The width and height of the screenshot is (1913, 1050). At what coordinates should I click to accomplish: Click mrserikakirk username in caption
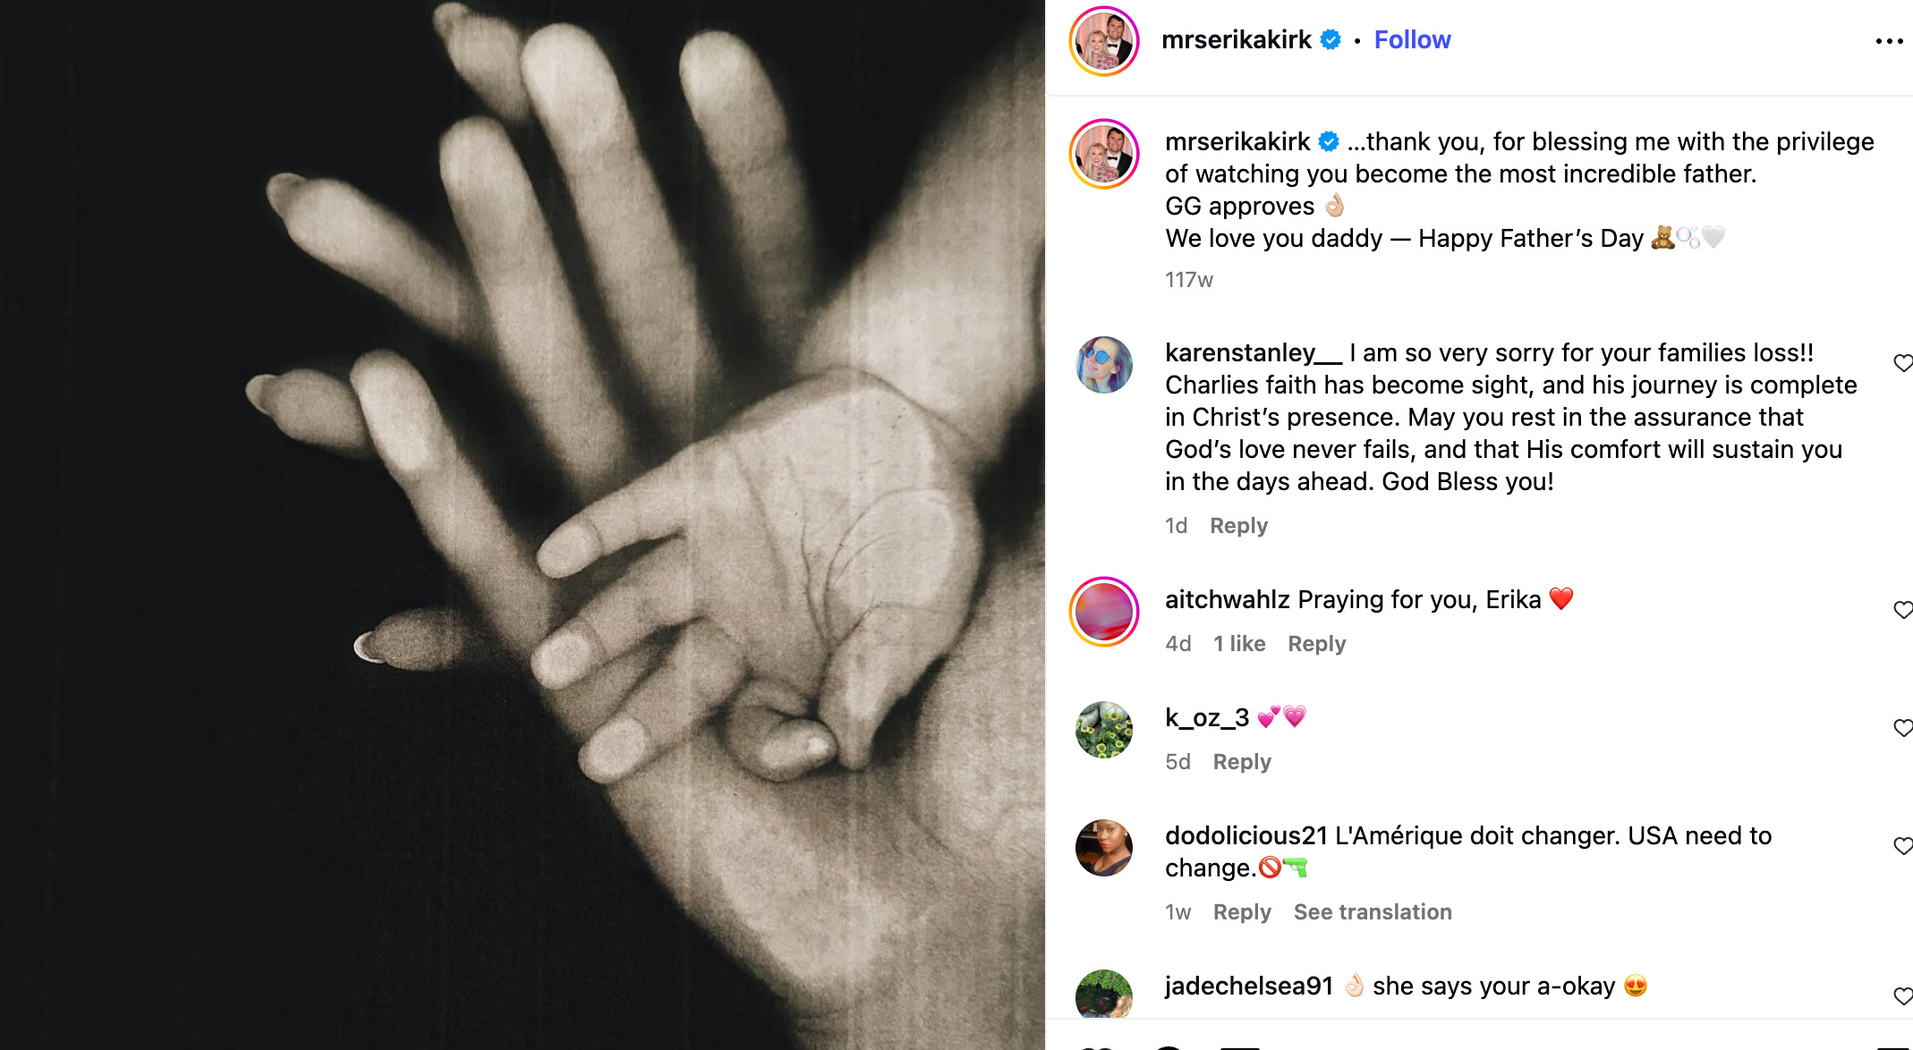(x=1237, y=141)
